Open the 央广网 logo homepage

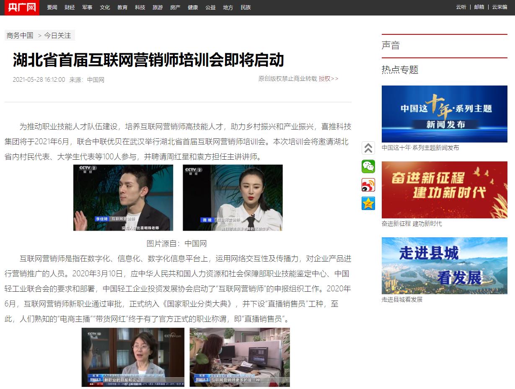(x=22, y=8)
